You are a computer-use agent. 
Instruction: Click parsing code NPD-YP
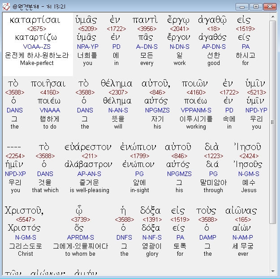[x=256, y=110]
